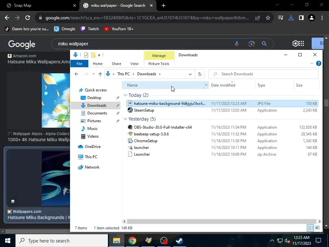Reload the Google search page
Image resolution: width=329 pixels, height=247 pixels.
point(28,18)
